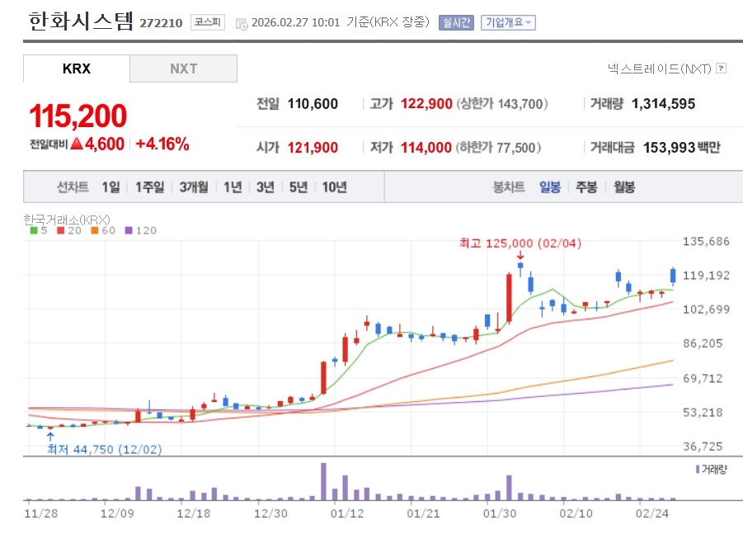Click the calendar icon beside the date

click(x=241, y=23)
